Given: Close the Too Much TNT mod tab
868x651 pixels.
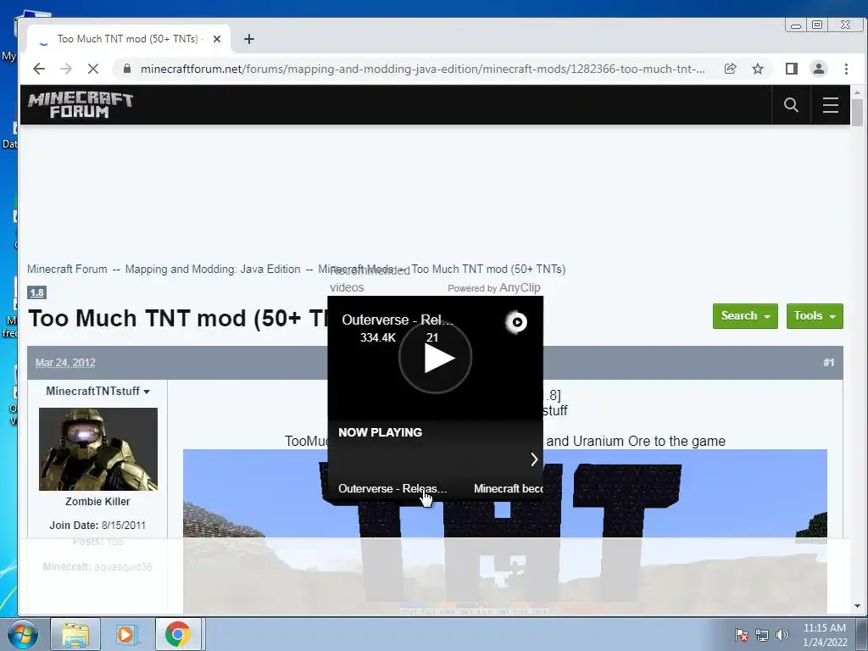Looking at the screenshot, I should click(217, 39).
